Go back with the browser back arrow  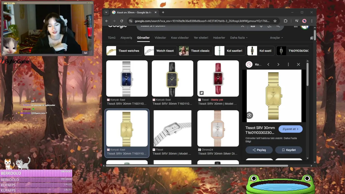tap(107, 21)
